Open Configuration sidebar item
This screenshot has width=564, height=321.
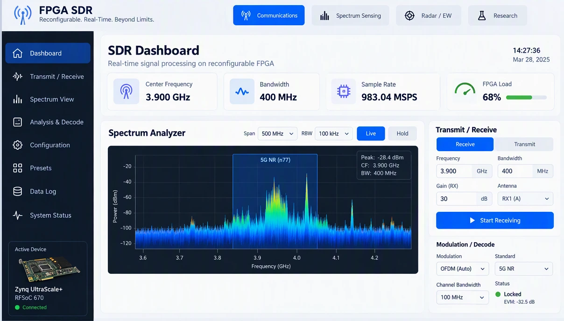(48, 145)
